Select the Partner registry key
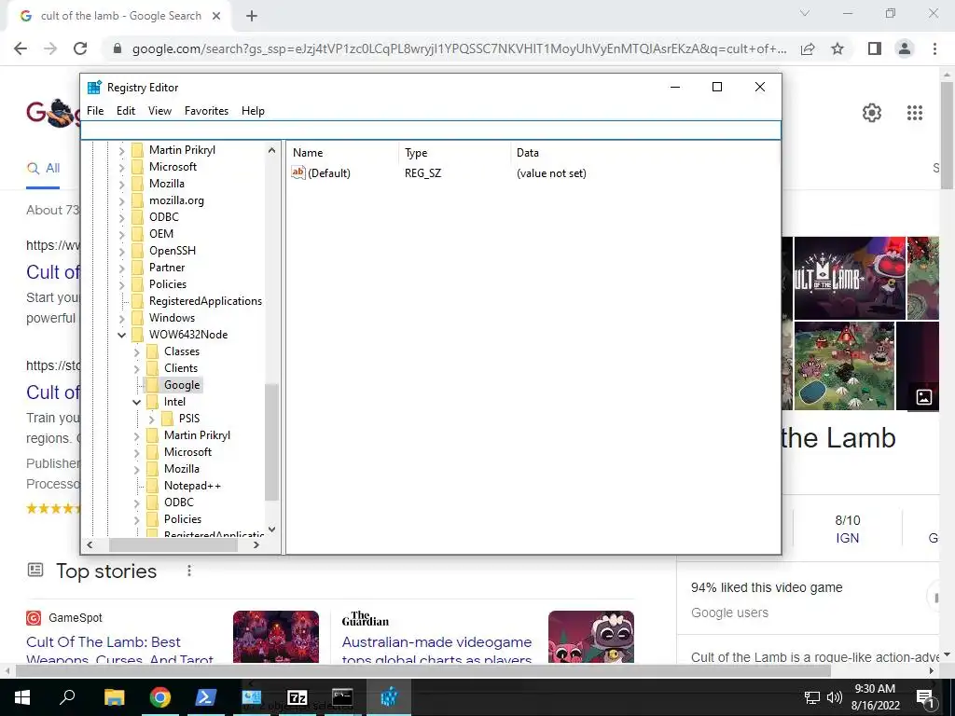Viewport: 955px width, 716px height. click(167, 268)
